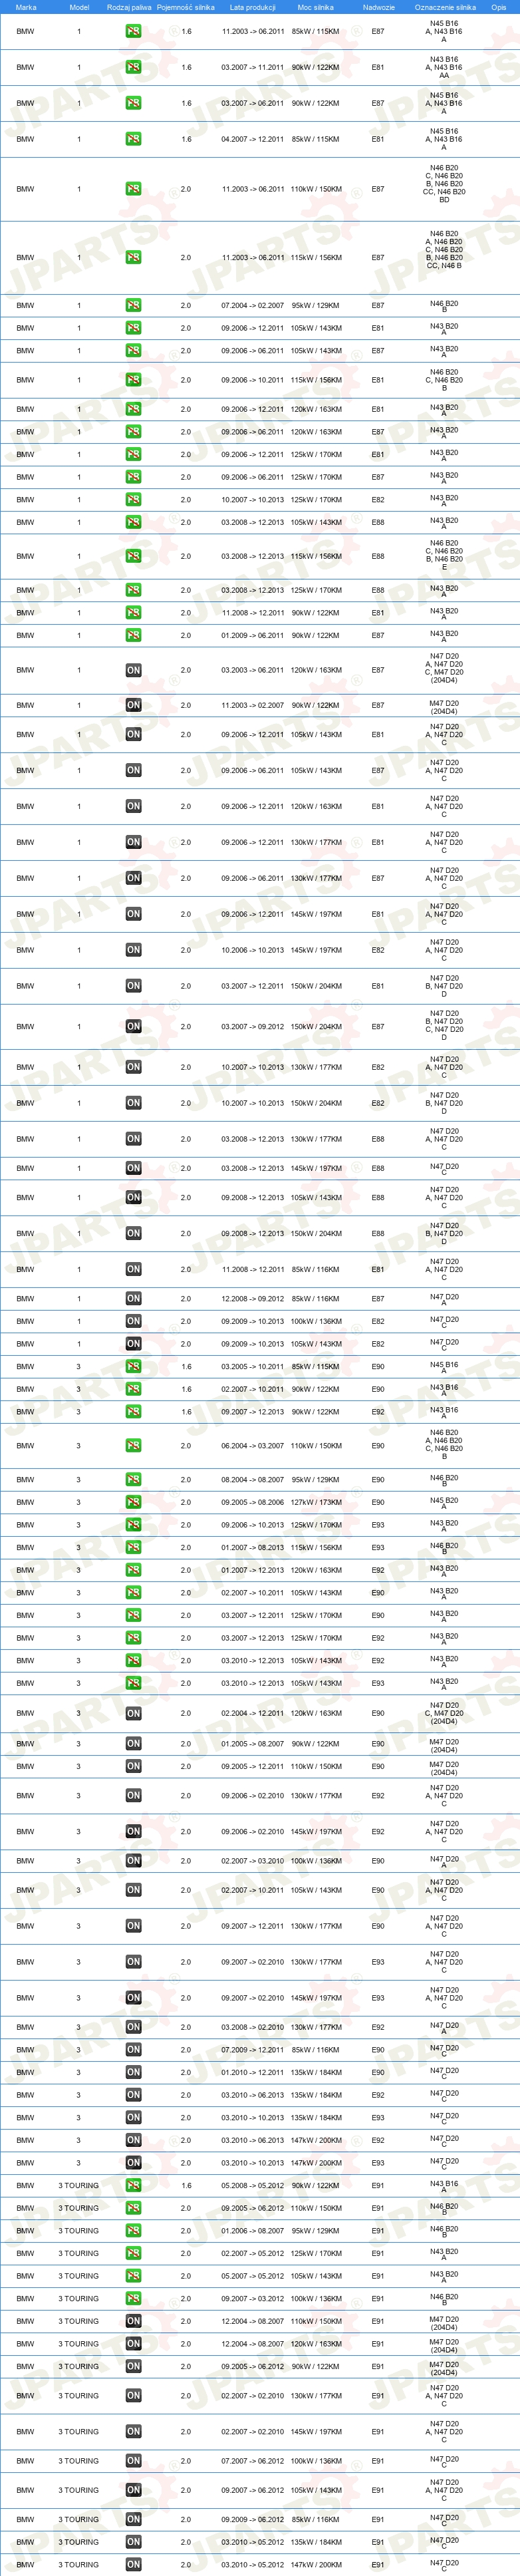
Task: Select the BMW brand cell in the 04.2007 -> 12.2011 row
Action: pos(25,139)
